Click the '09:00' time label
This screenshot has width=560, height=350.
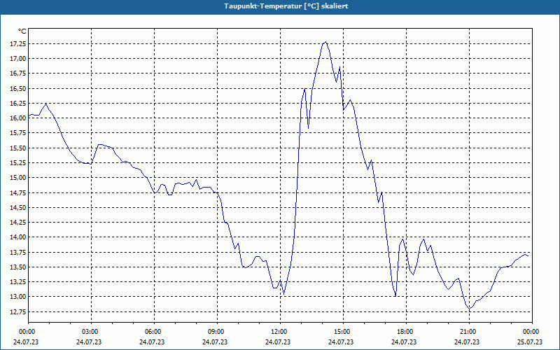[x=217, y=332]
